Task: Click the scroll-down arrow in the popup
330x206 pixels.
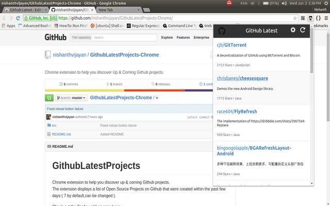Action: tap(311, 183)
